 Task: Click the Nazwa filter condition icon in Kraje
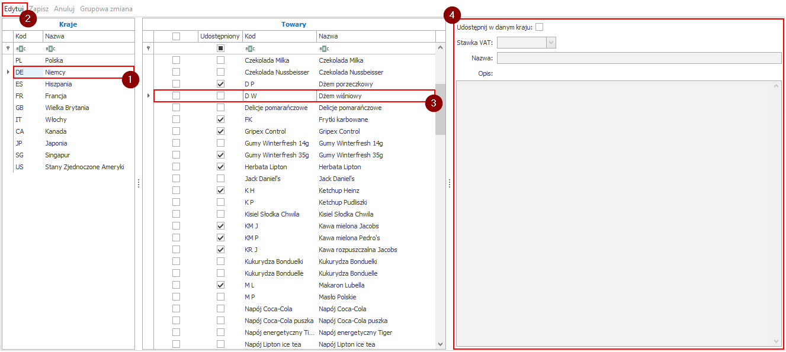[49, 49]
